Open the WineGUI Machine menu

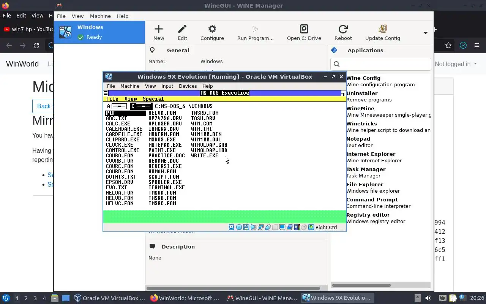tap(100, 16)
